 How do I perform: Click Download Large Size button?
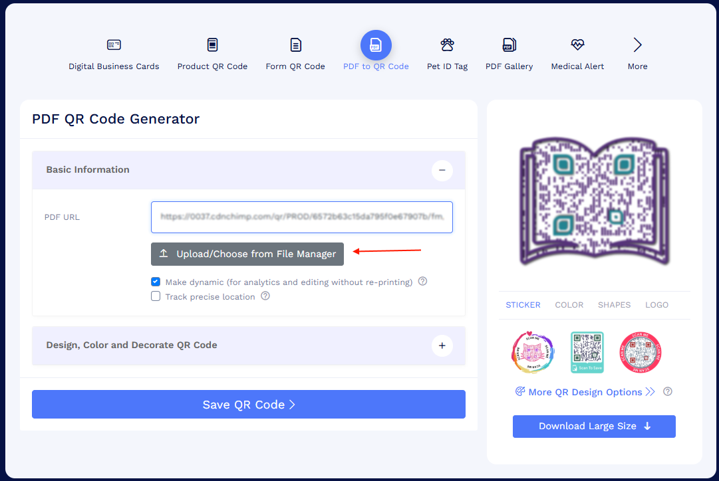click(x=594, y=426)
